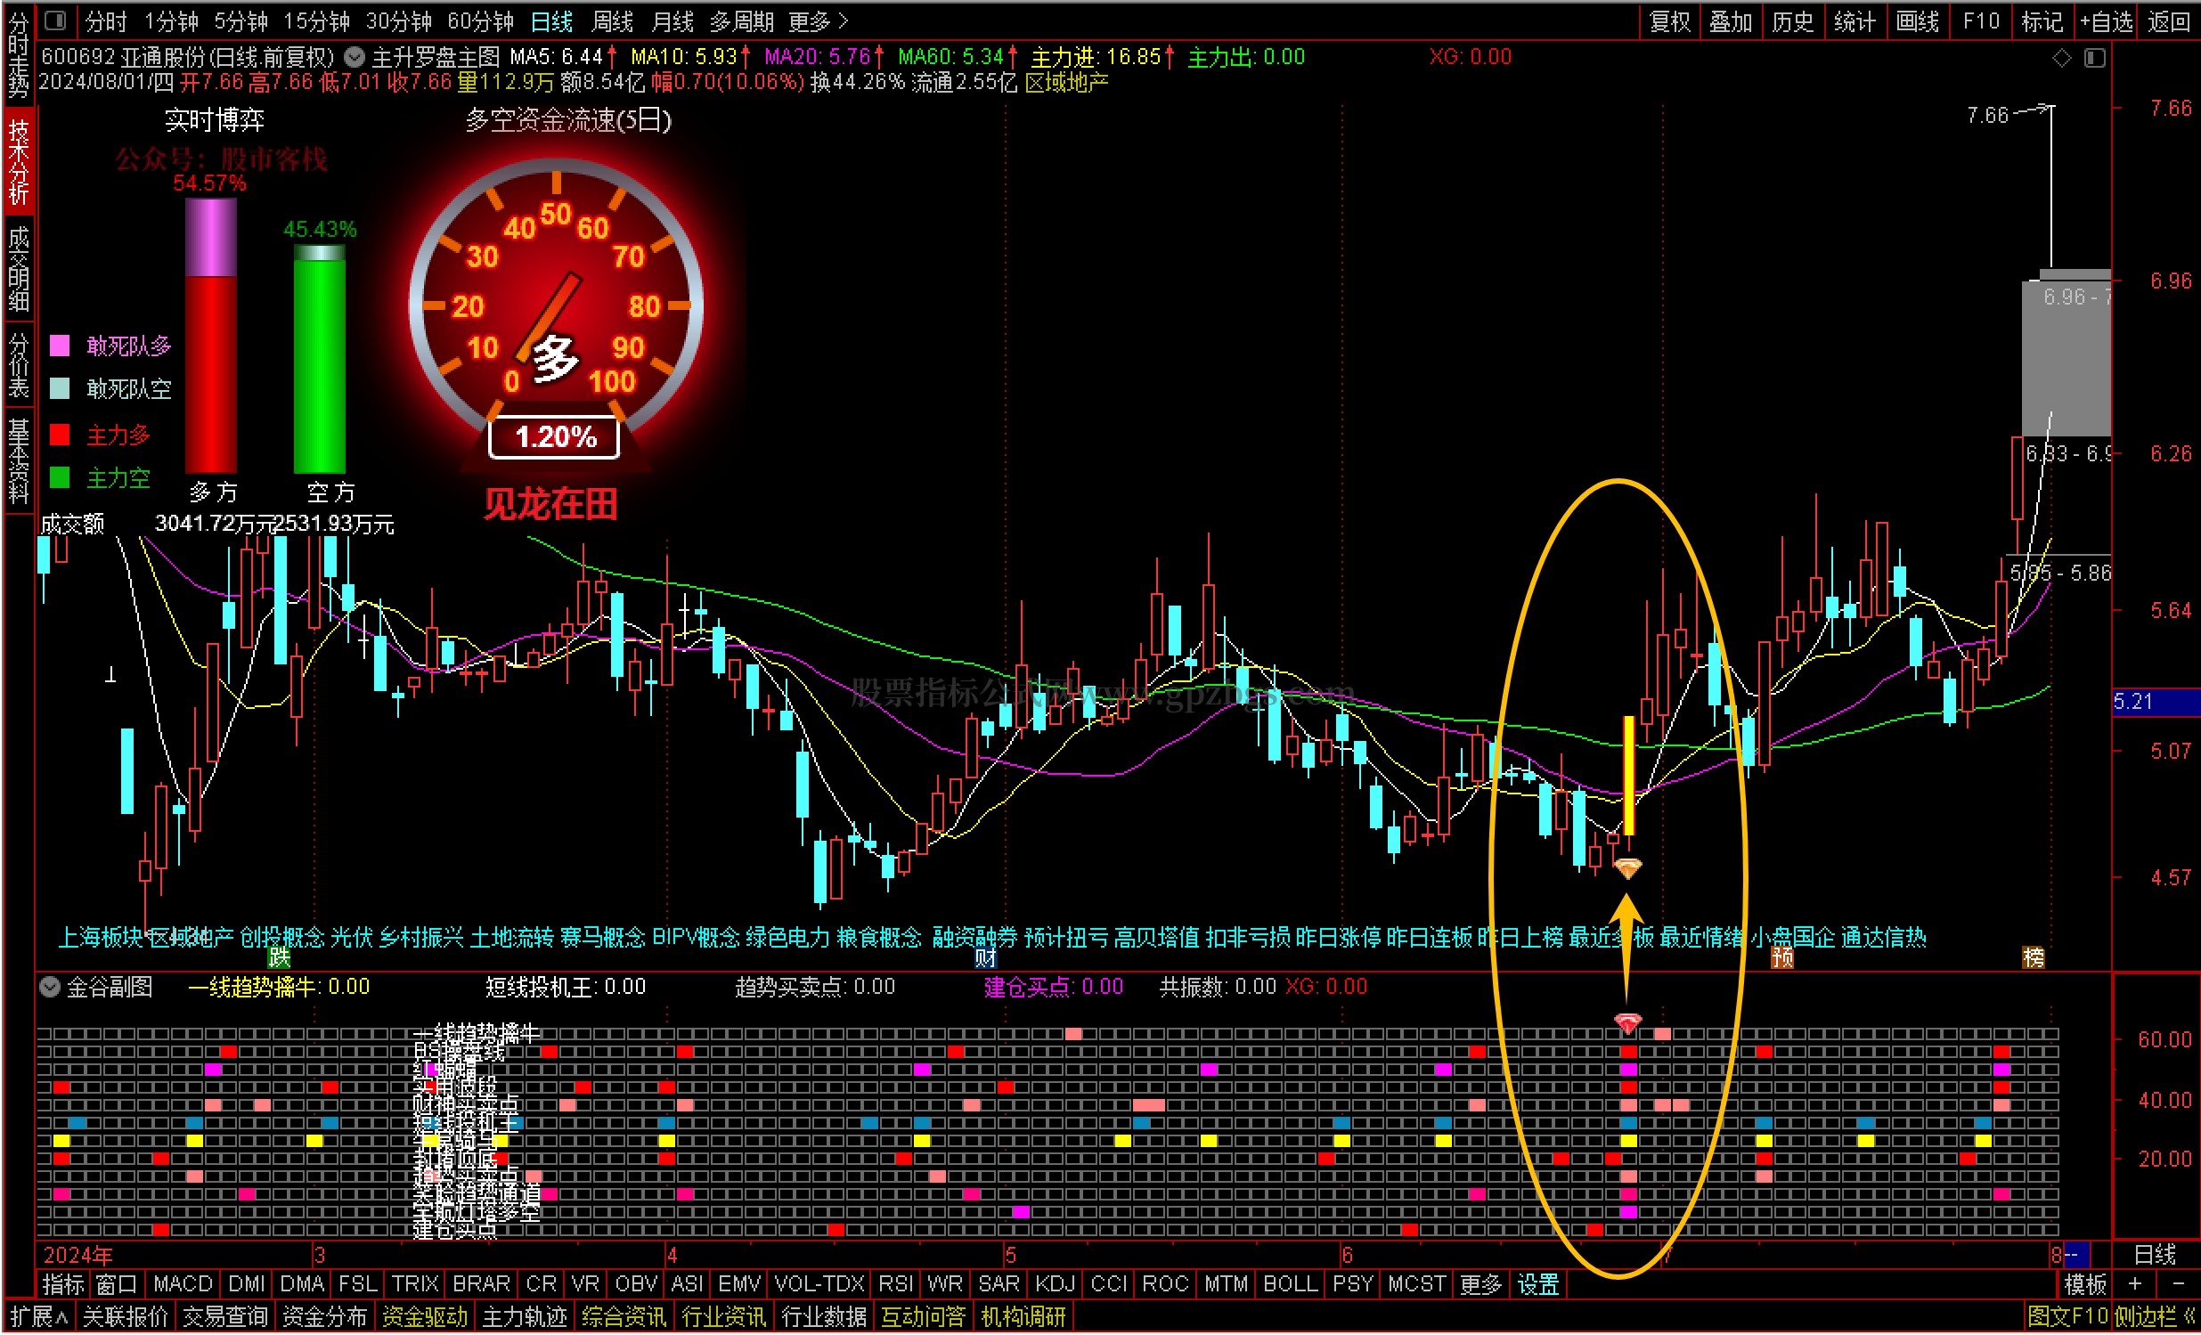This screenshot has width=2201, height=1335.
Task: Toggle 扩展 panel at bottom-left
Action: pyautogui.click(x=37, y=1316)
